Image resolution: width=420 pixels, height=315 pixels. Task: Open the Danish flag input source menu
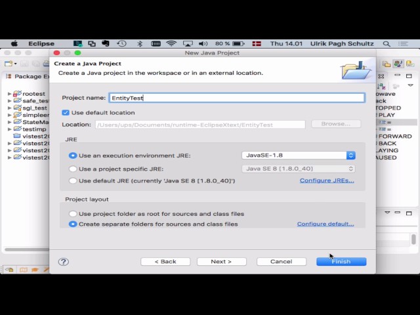(257, 44)
